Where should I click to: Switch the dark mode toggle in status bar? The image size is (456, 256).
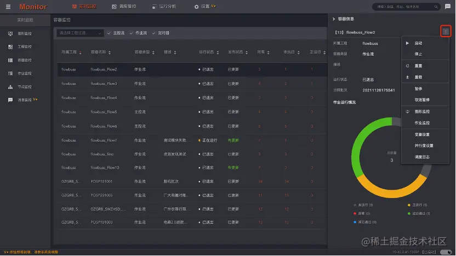click(x=446, y=252)
